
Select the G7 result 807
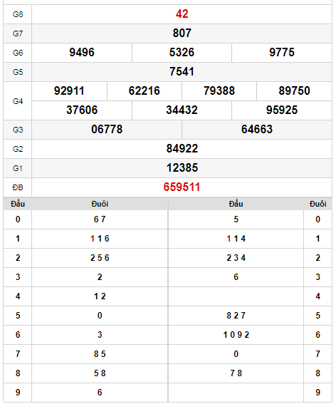click(x=182, y=33)
